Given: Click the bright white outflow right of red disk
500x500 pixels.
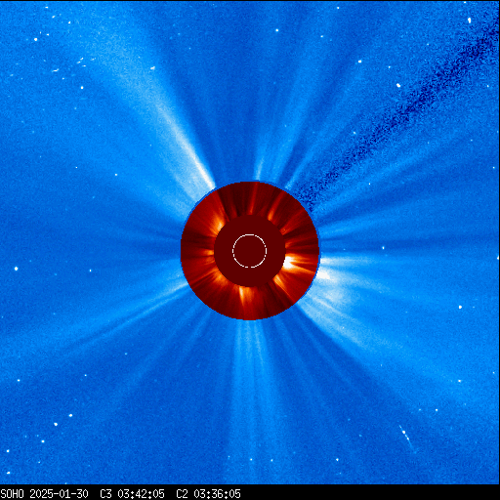Looking at the screenshot, I should [x=325, y=275].
